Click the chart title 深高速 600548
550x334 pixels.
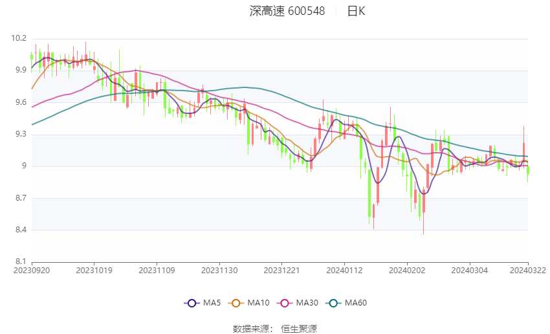pos(287,11)
